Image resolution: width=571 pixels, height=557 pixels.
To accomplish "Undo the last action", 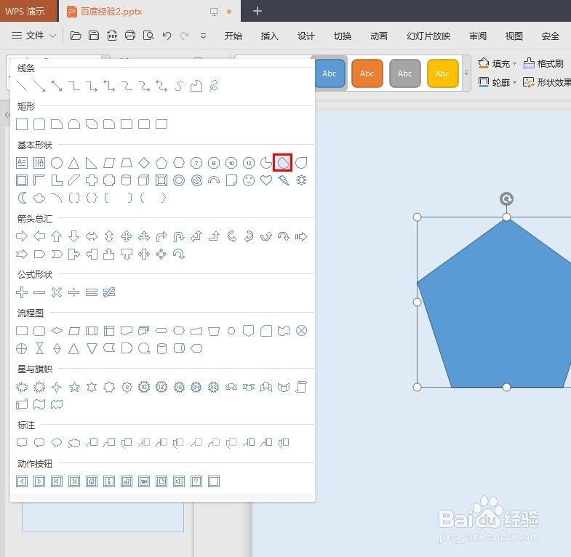I will [167, 36].
